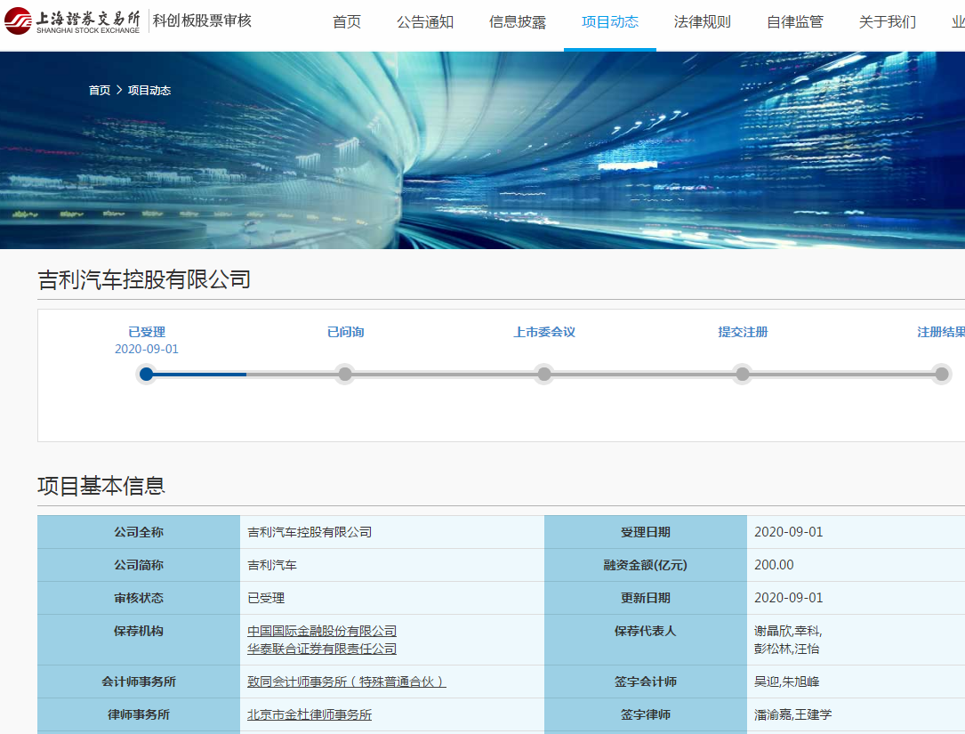Select the 提交注册 stage label
This screenshot has height=734, width=965.
click(x=743, y=332)
